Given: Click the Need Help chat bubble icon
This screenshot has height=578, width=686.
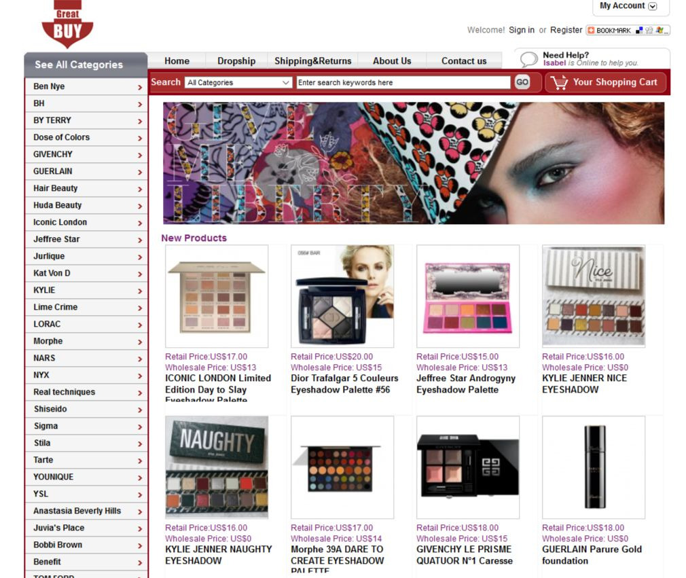Looking at the screenshot, I should point(528,59).
